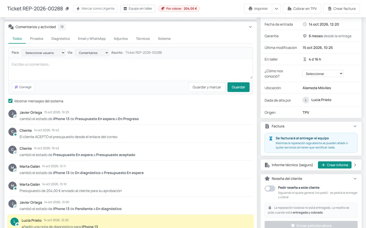
Task: Click the Informe técnico document icon
Action: [x=267, y=165]
